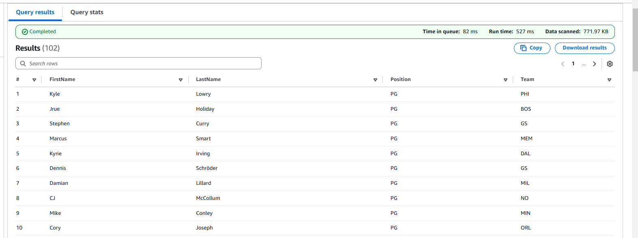Select the Stephen Curry row
The width and height of the screenshot is (638, 238).
coord(60,124)
